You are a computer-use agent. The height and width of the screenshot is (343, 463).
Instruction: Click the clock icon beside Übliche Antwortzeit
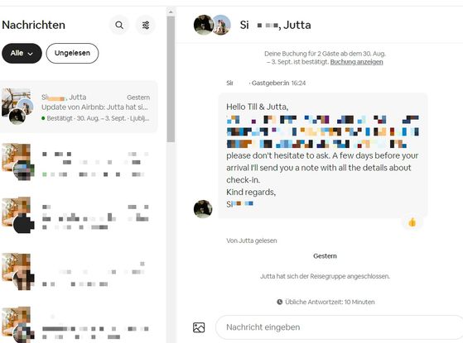point(279,302)
